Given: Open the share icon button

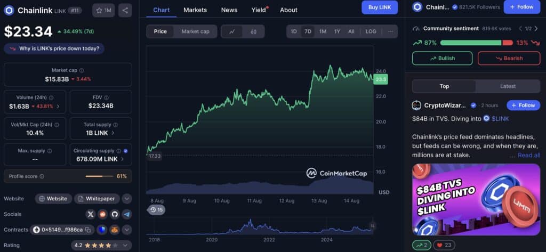Looking at the screenshot, I should point(125,11).
